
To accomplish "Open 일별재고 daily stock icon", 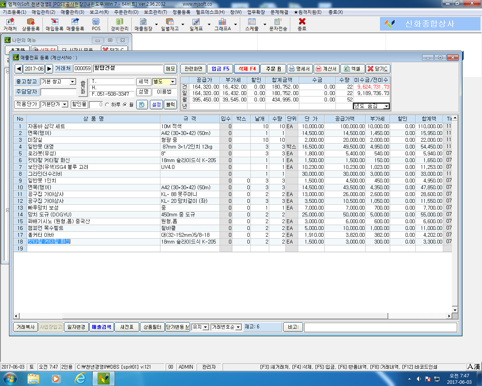I will click(x=170, y=25).
